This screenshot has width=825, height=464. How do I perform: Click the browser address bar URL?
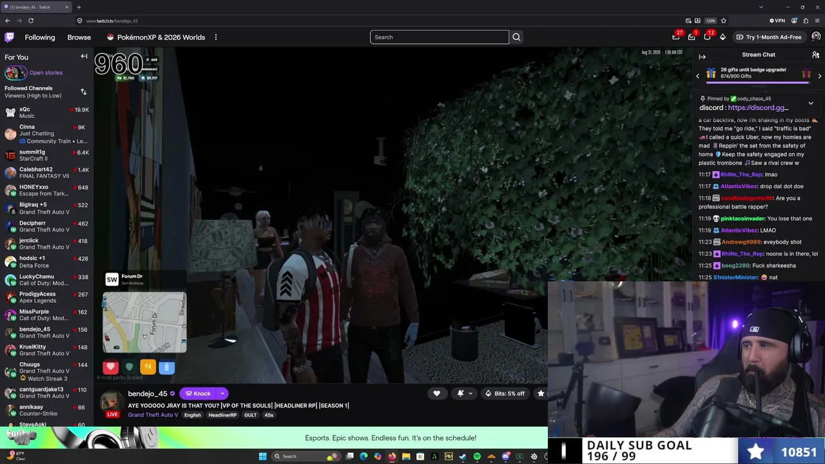click(x=112, y=21)
